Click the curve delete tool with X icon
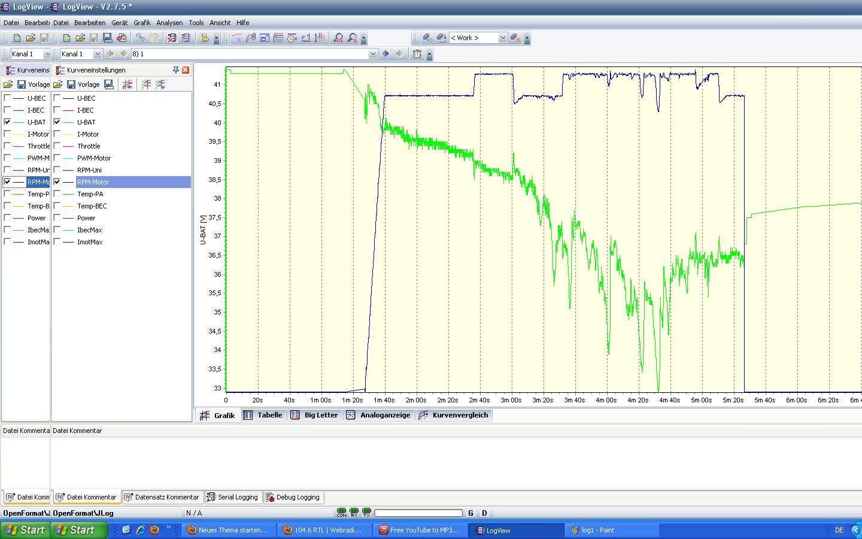862x539 pixels. 237,38
